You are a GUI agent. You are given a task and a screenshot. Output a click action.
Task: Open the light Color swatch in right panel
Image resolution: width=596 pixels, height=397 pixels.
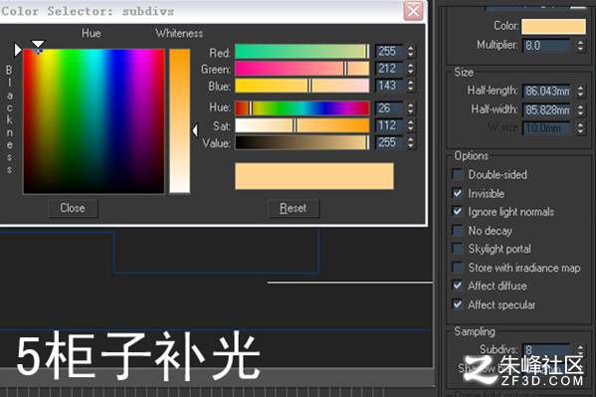[553, 27]
